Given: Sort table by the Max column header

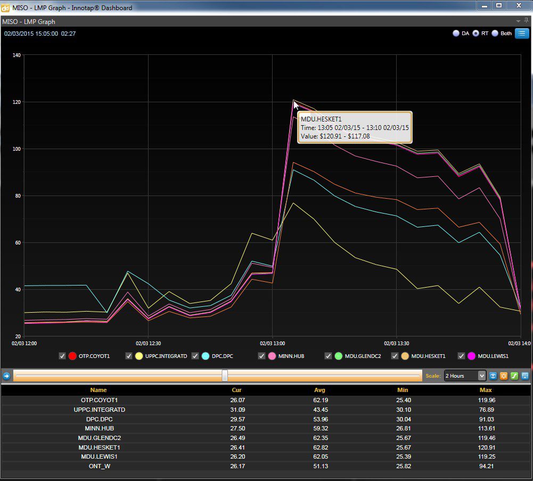Looking at the screenshot, I should coord(486,390).
